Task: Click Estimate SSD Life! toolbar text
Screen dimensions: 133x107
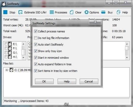Action: 35,12
